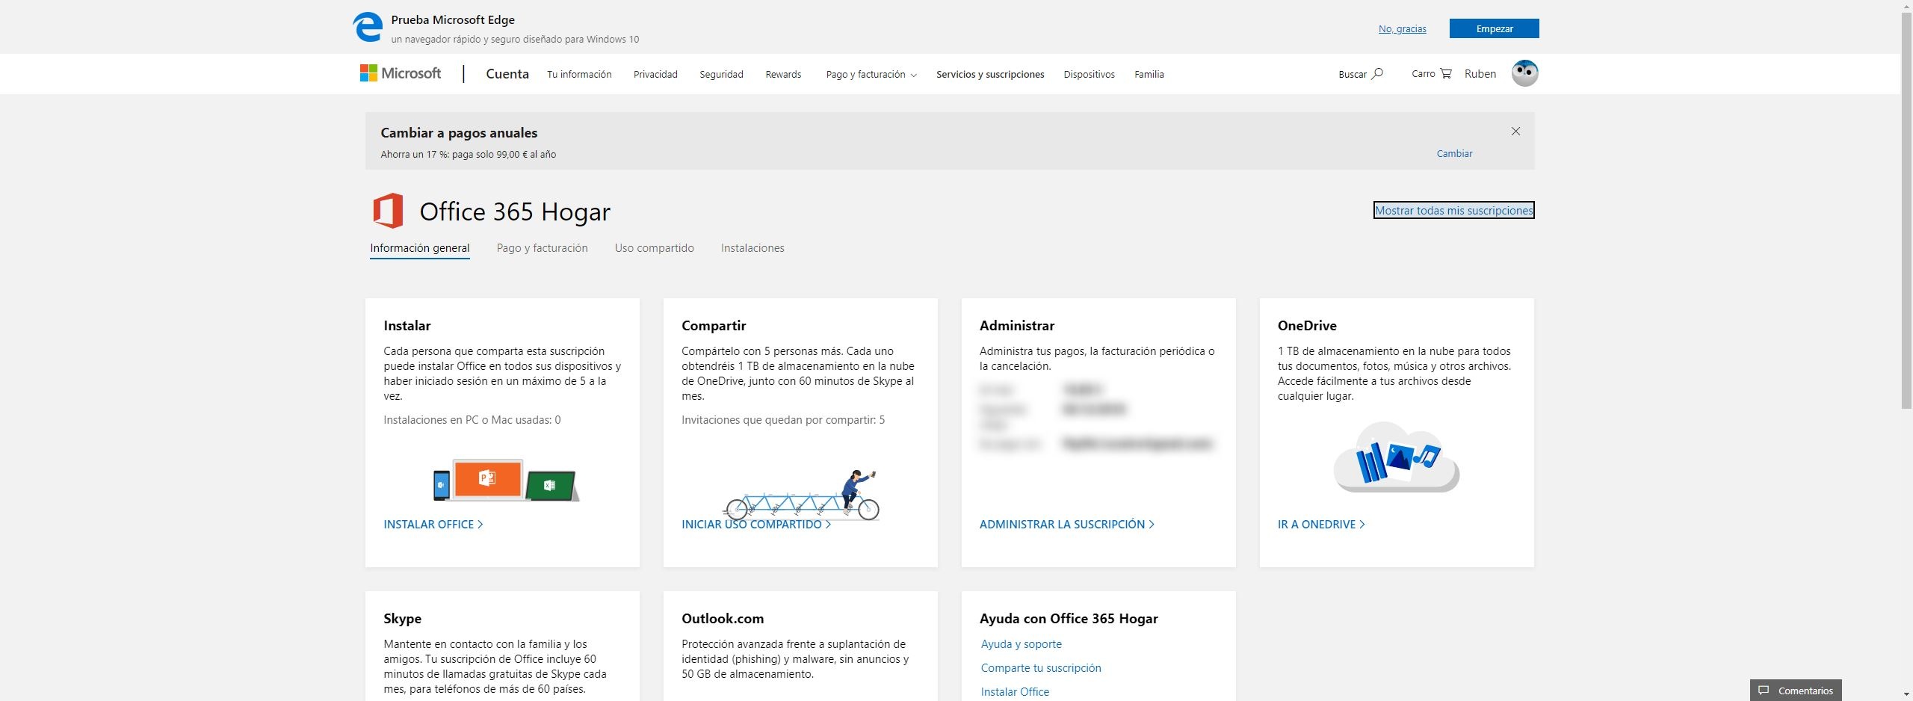
Task: Go to the Dispositivos section
Action: [1089, 75]
